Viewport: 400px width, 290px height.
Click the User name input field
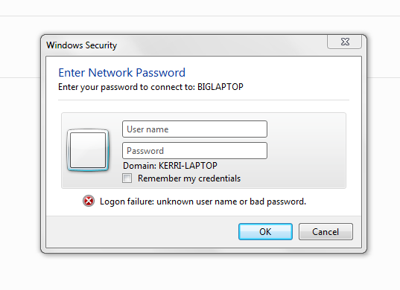click(x=194, y=129)
